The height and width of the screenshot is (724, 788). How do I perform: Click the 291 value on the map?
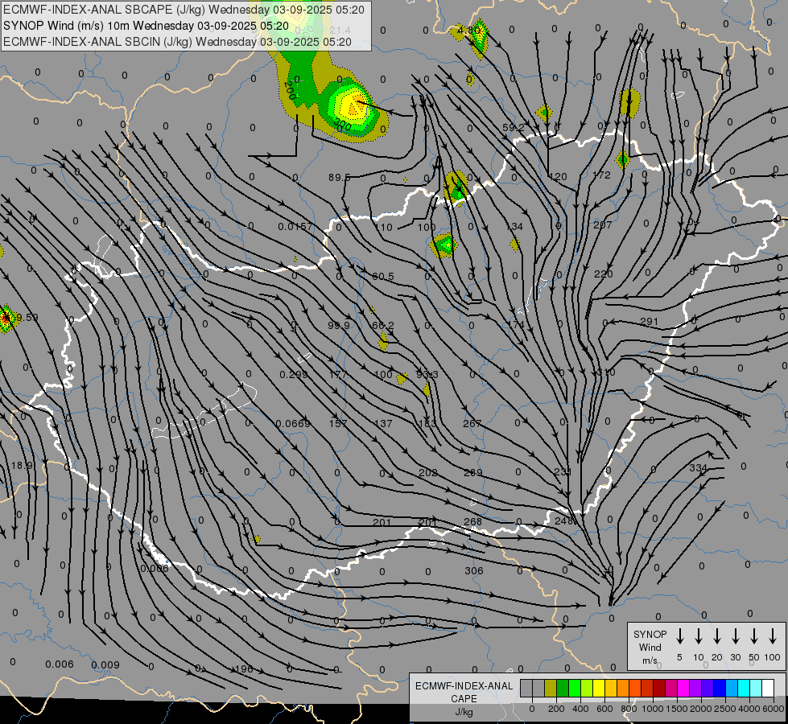click(x=650, y=321)
